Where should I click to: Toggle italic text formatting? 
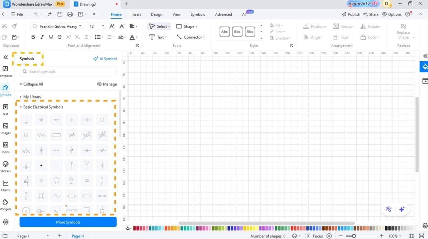(x=42, y=37)
